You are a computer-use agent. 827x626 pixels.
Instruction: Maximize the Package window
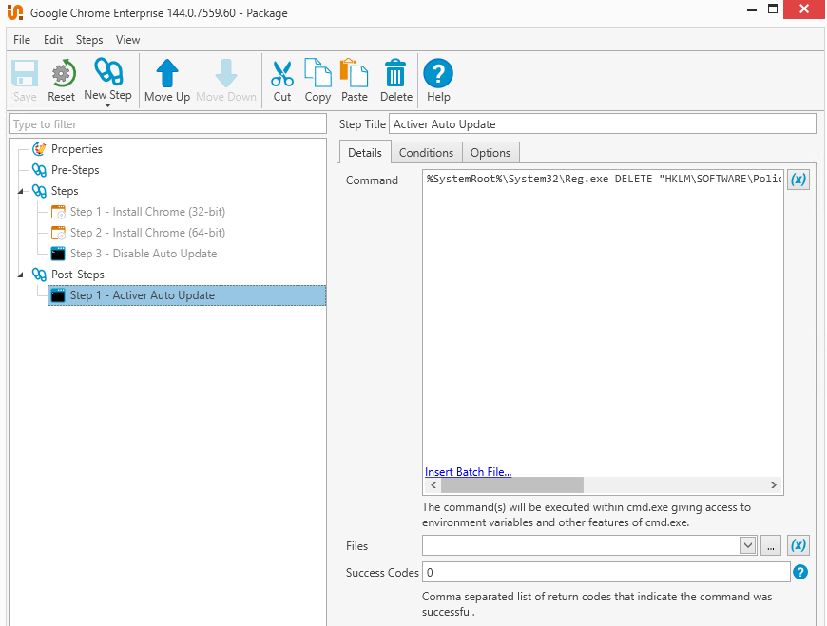773,9
